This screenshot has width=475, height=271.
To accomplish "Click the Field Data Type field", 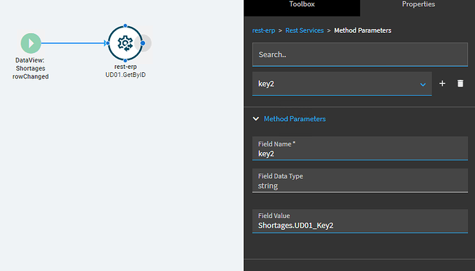I will 360,180.
